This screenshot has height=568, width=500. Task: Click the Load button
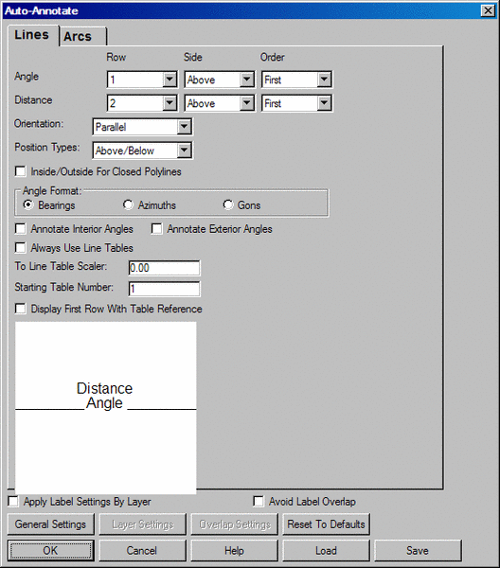coord(326,551)
